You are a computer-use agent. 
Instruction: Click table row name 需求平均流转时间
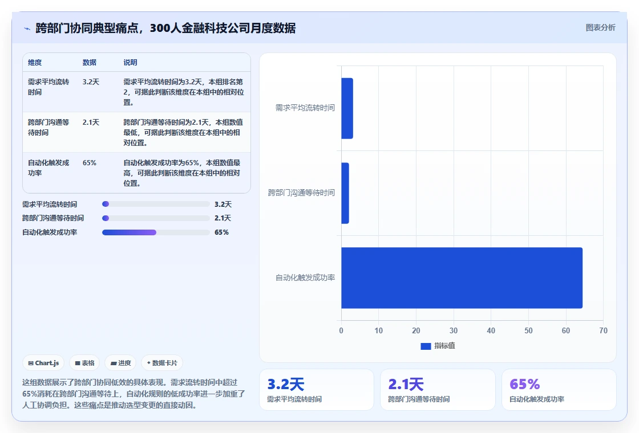coord(48,87)
